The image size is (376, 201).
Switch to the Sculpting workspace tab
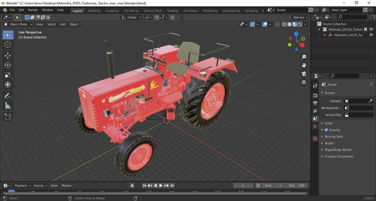[x=112, y=11]
